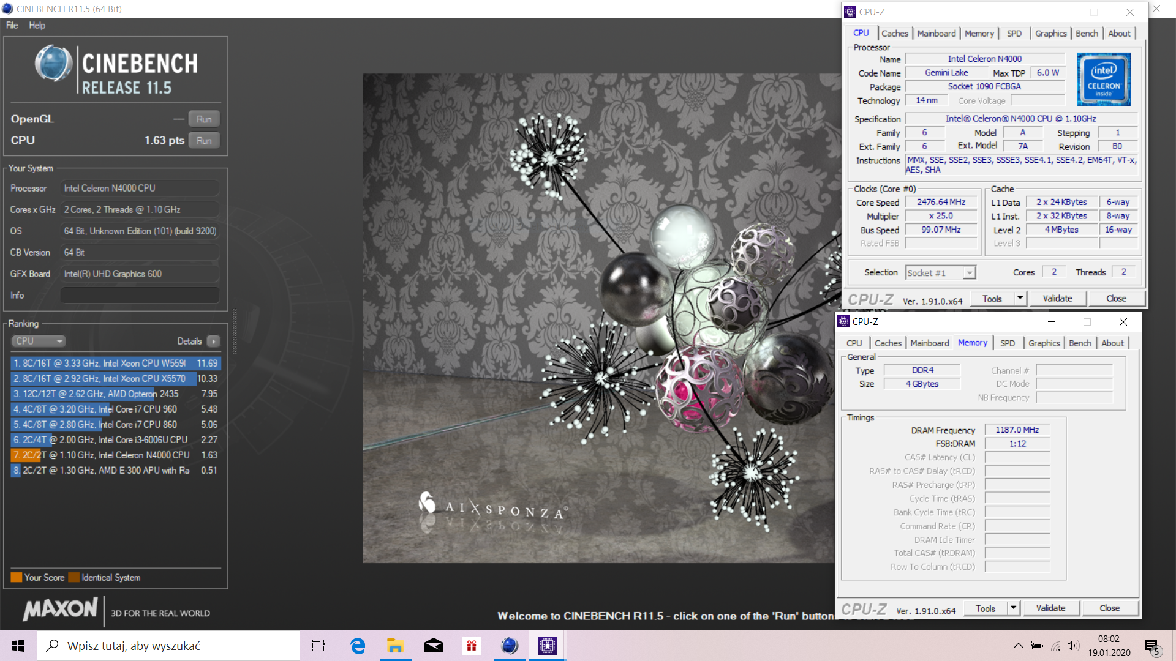Screen dimensions: 1176x661
Task: Run the OpenGL benchmark
Action: [x=204, y=119]
